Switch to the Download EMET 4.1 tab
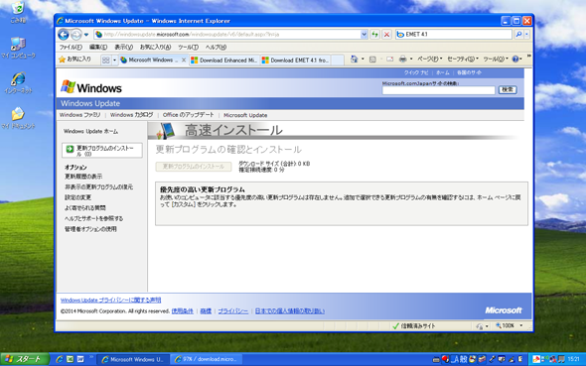Screen dimensions: 586x366 295,61
